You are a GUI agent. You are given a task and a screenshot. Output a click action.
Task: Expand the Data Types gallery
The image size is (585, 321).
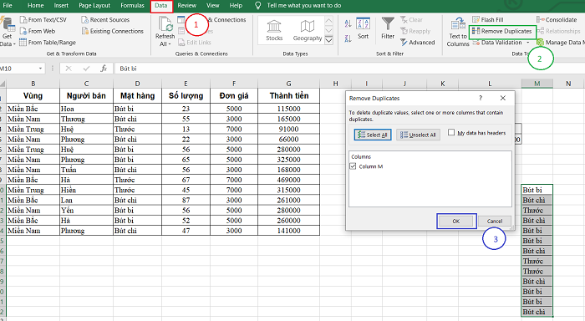tap(328, 40)
